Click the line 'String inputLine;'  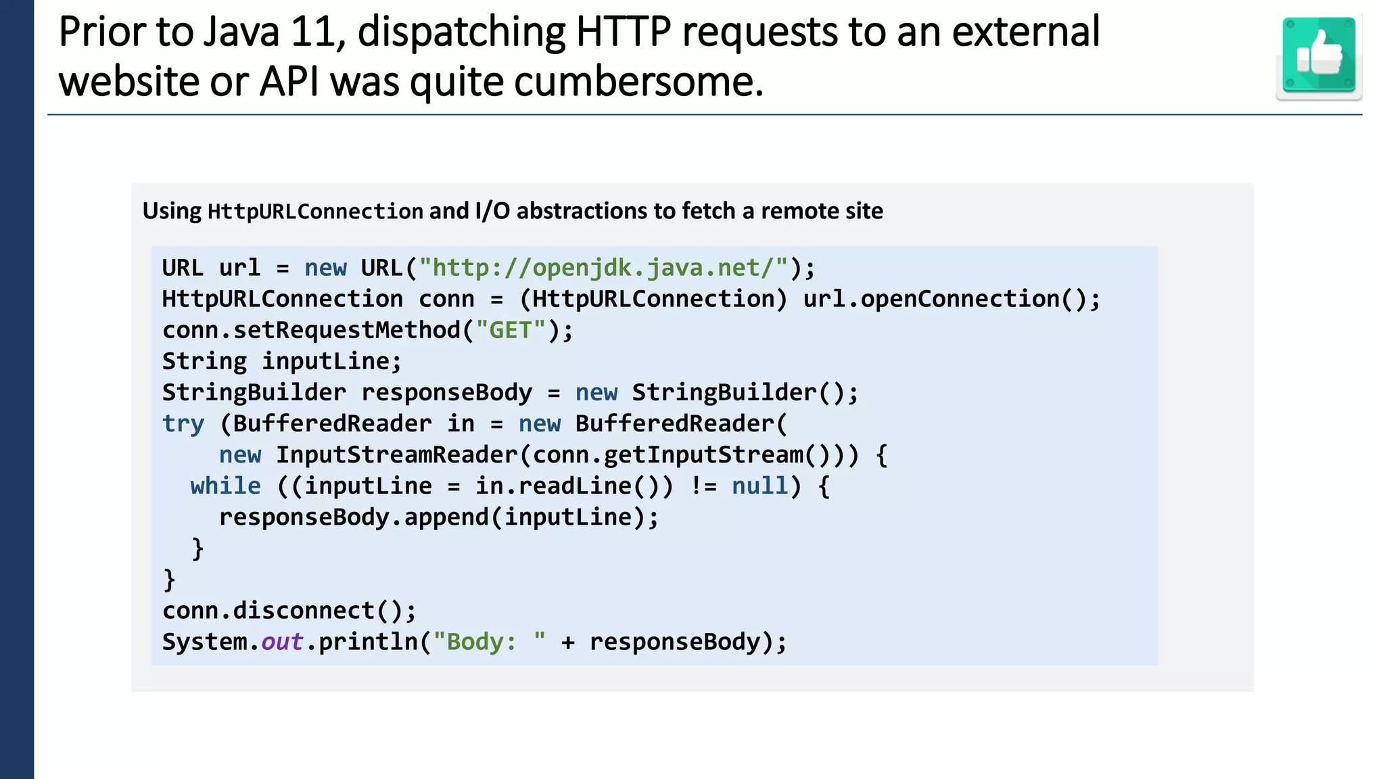coord(282,361)
